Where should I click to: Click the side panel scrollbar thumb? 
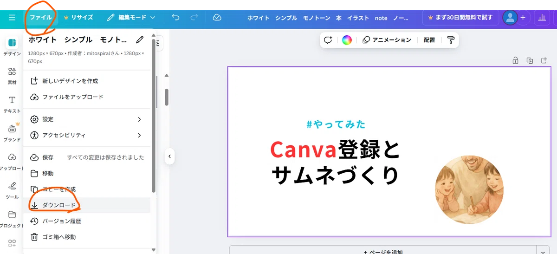tap(167, 98)
